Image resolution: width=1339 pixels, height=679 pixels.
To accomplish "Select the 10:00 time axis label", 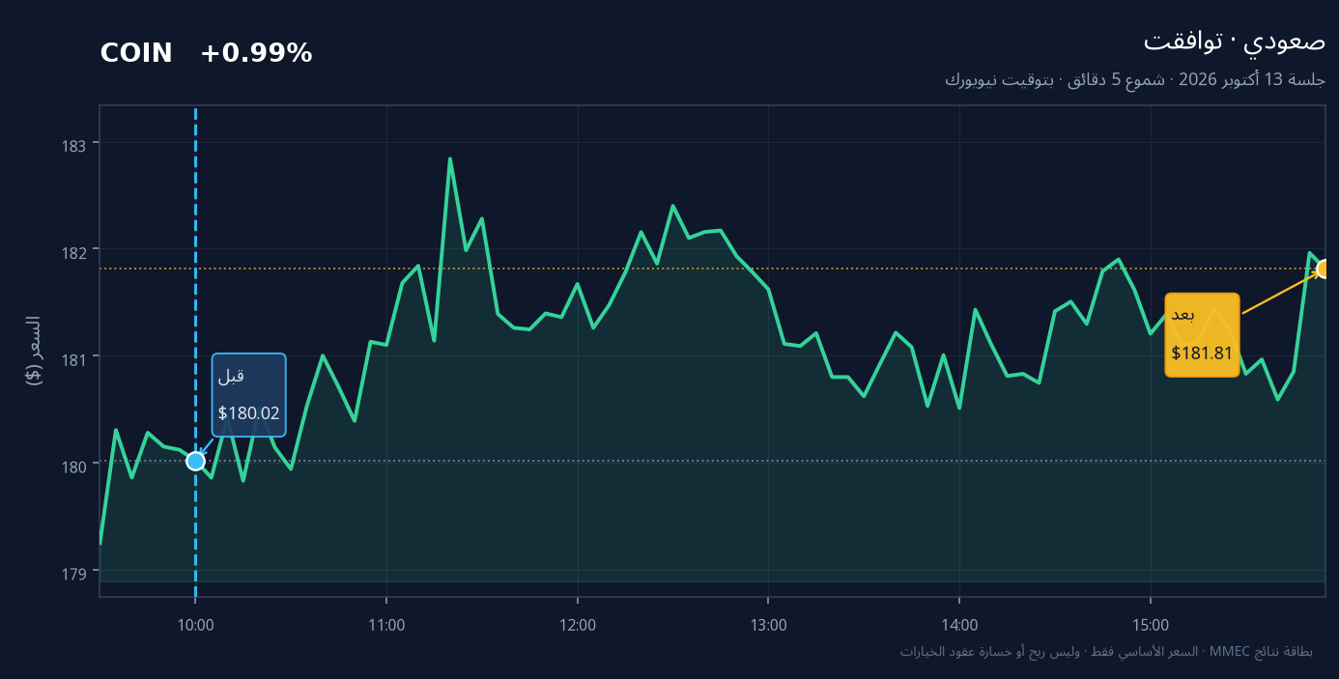I will click(x=195, y=625).
